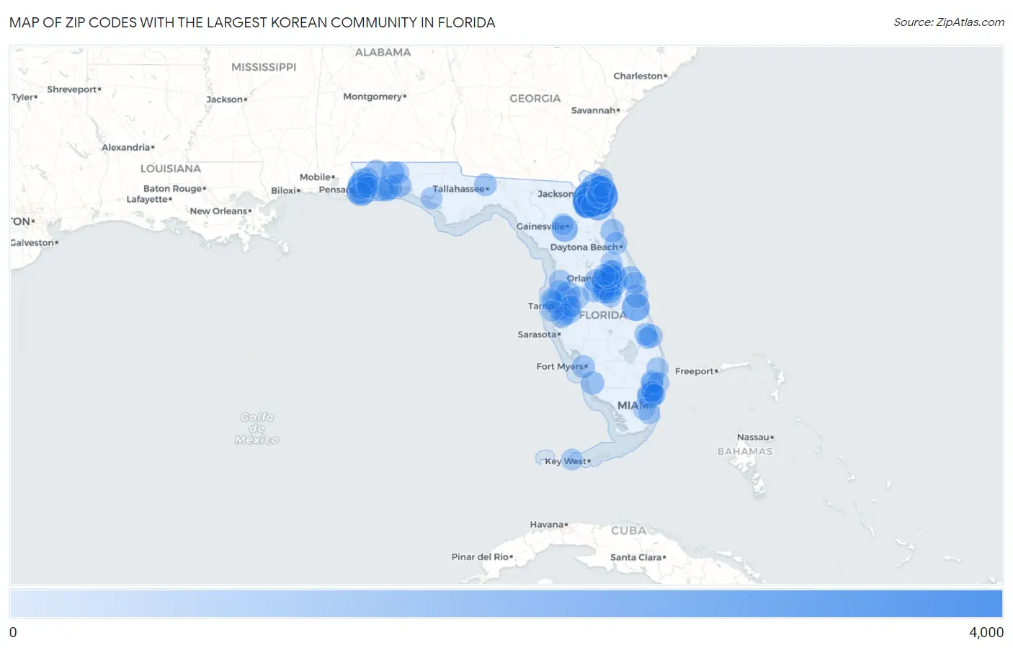Click the Jackson Mississippi label

click(x=225, y=99)
